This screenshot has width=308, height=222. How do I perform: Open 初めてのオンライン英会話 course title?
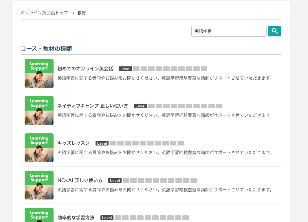tap(85, 69)
